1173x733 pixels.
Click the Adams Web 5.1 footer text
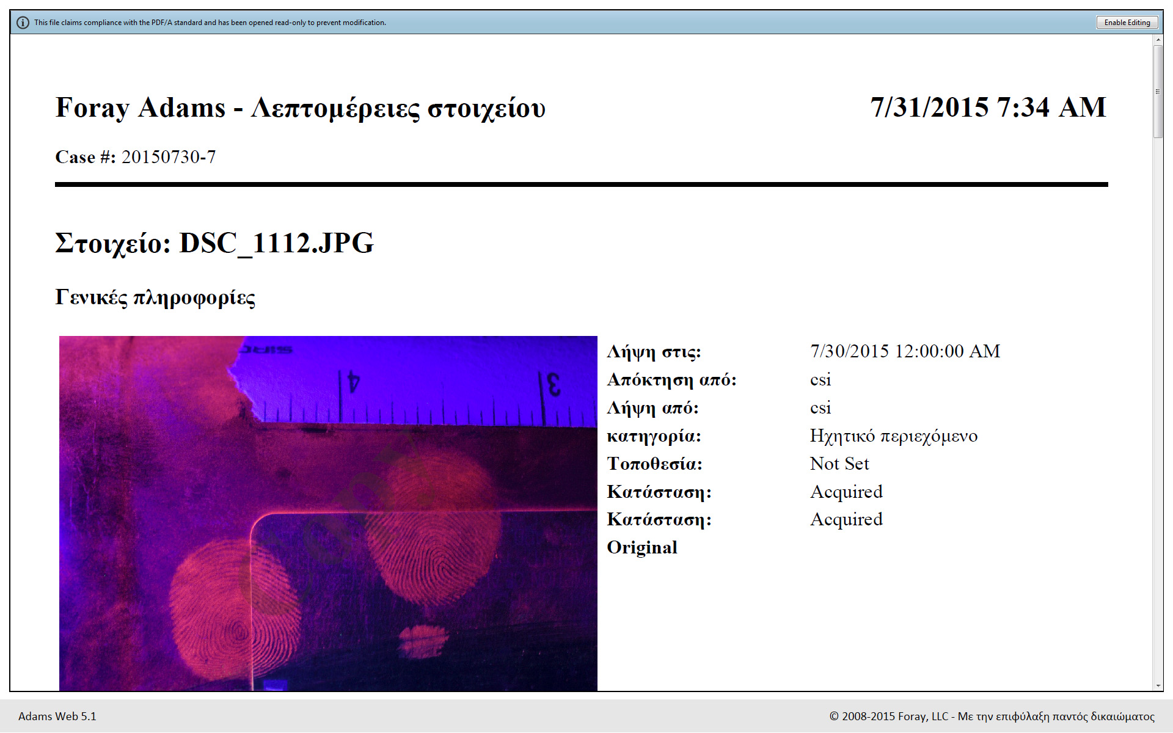57,717
